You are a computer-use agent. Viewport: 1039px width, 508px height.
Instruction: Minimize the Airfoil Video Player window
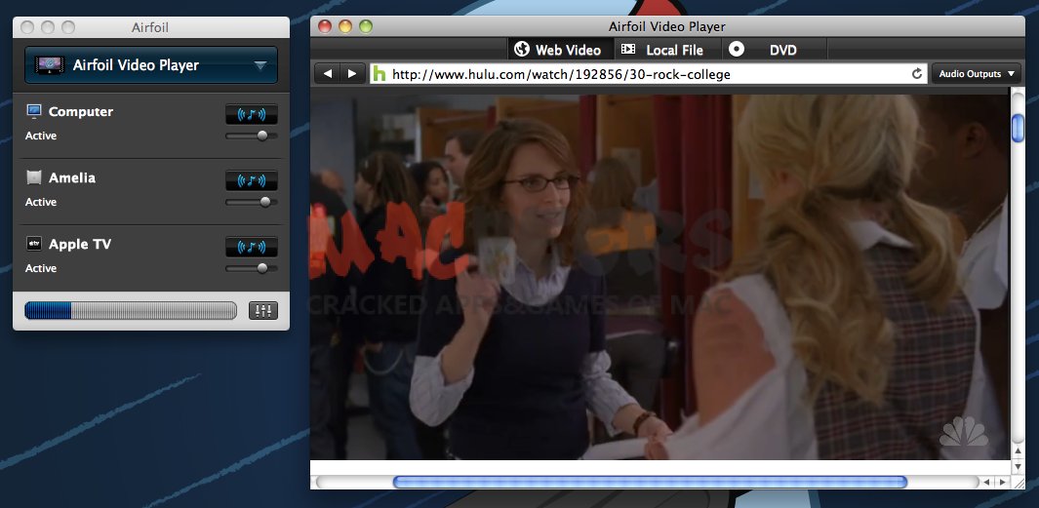pyautogui.click(x=345, y=26)
